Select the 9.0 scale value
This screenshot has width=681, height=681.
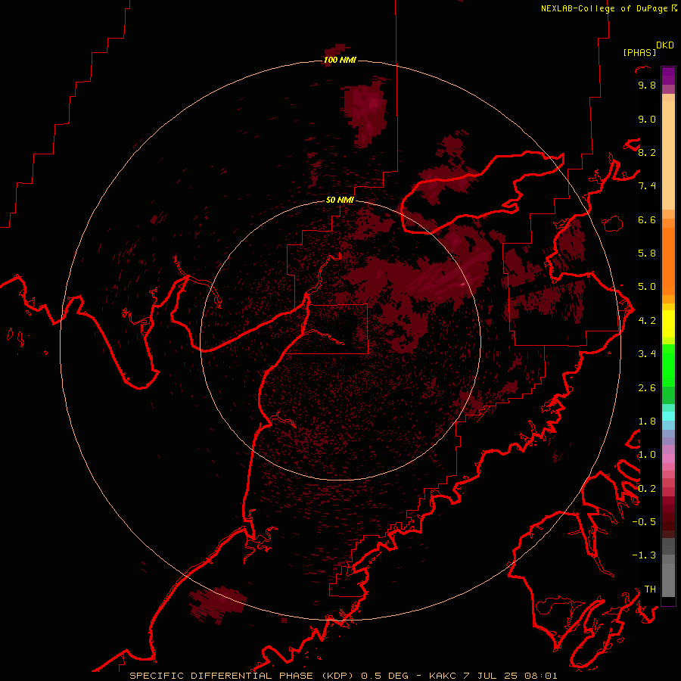[x=647, y=119]
